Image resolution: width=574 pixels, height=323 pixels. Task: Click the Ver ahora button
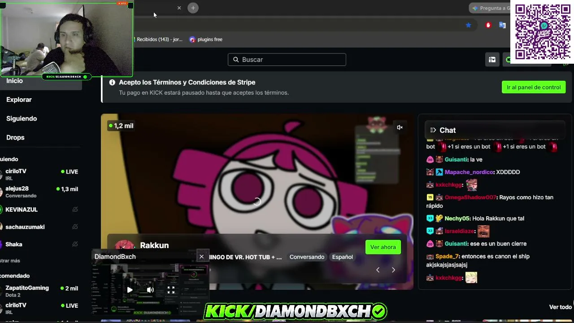383,247
